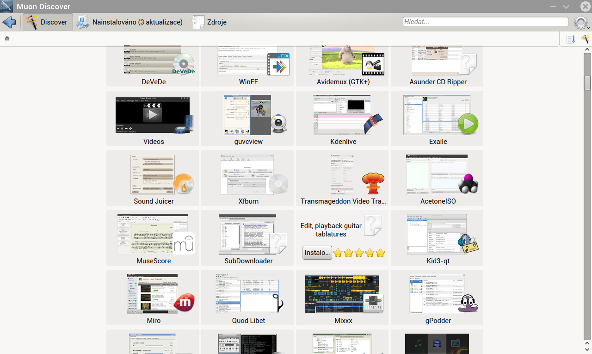Open the Kid3-qt music tag icon
The width and height of the screenshot is (592, 354).
pos(468,243)
